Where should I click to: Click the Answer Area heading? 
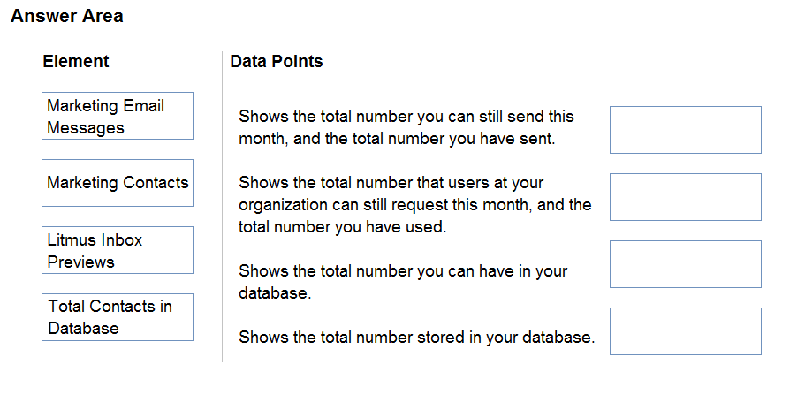tap(67, 17)
